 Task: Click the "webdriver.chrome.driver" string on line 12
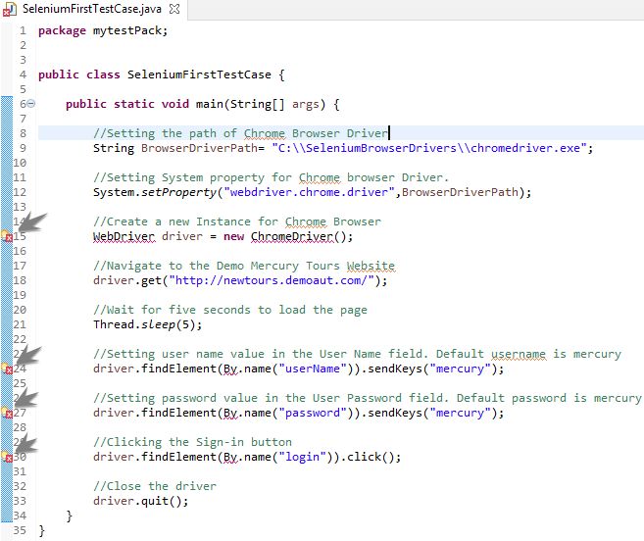[x=310, y=192]
